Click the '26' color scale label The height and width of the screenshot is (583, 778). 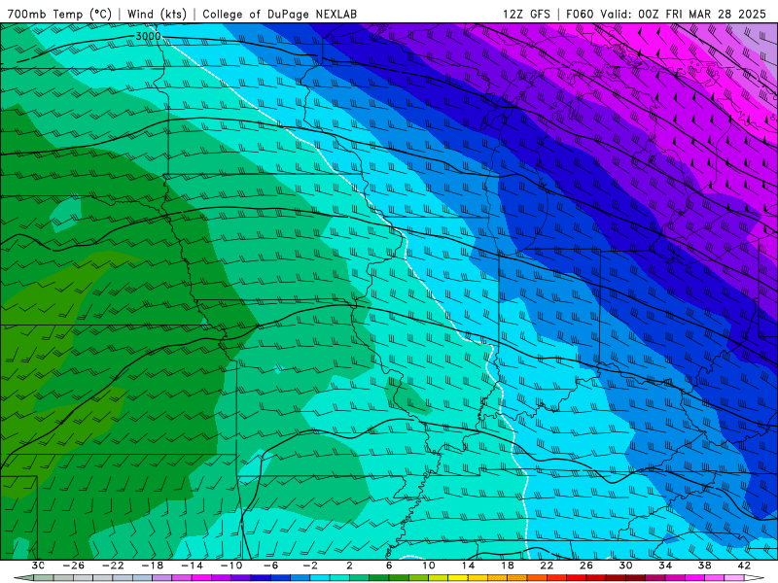586,566
